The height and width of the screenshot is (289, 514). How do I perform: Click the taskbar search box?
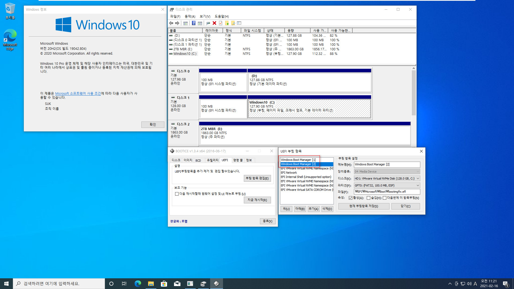(x=59, y=284)
